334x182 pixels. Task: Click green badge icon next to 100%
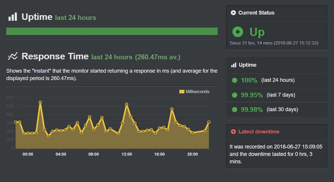click(x=235, y=80)
